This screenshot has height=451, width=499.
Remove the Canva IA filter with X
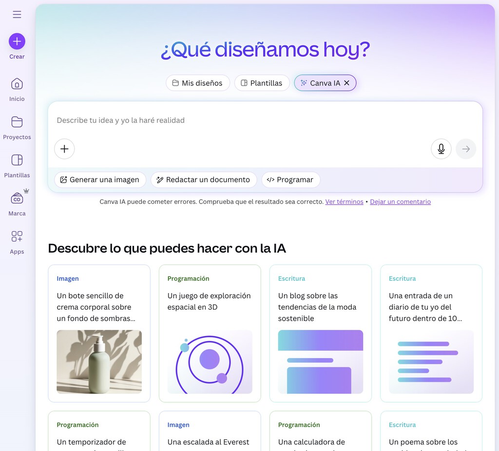pyautogui.click(x=347, y=83)
